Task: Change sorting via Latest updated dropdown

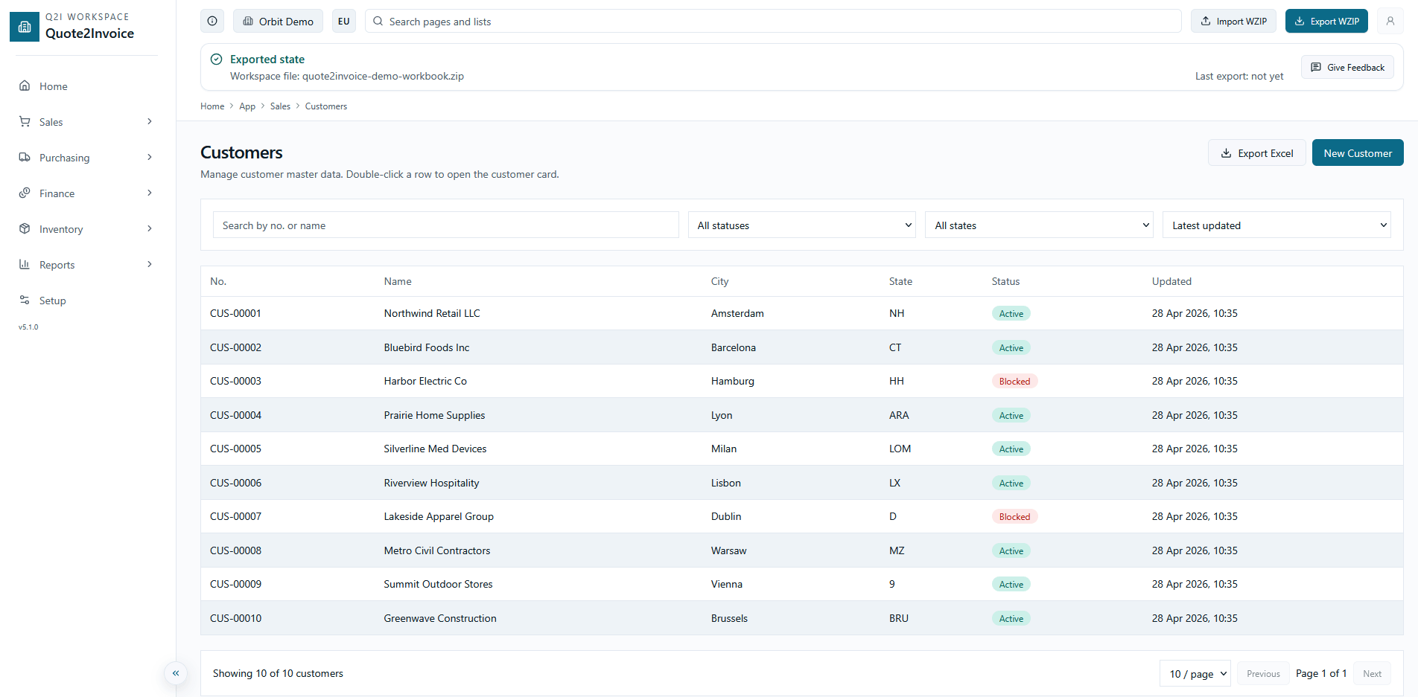Action: [x=1275, y=225]
